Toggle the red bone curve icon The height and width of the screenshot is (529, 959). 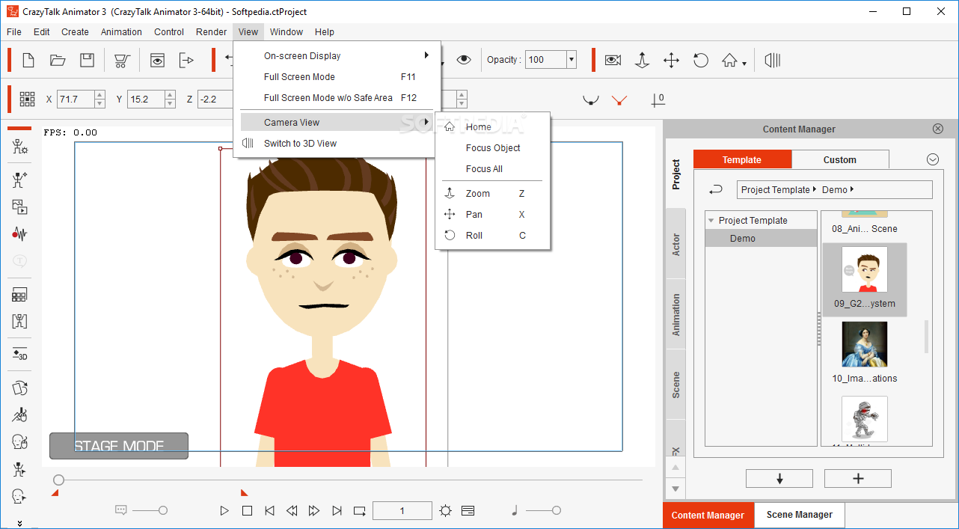pos(619,100)
